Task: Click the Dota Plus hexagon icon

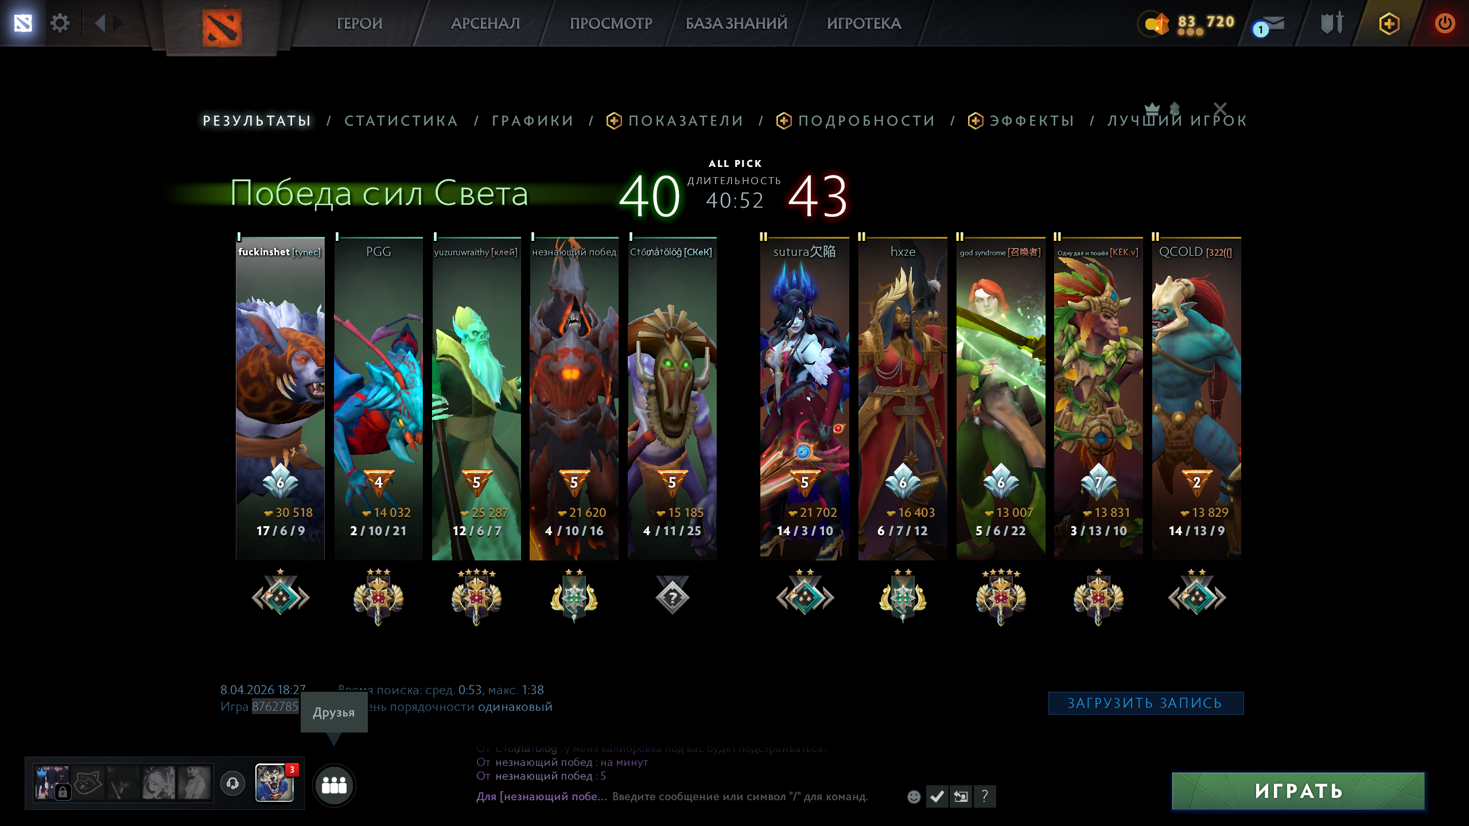Action: [x=1389, y=24]
